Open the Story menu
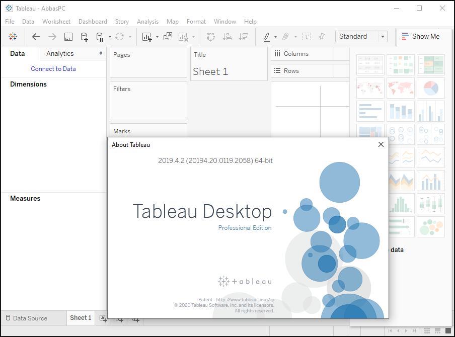 coord(122,22)
